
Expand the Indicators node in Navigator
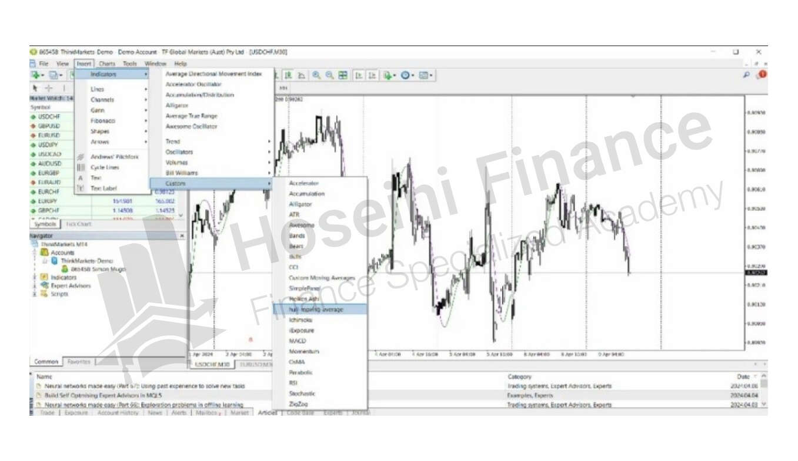35,277
